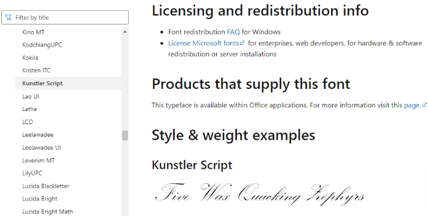Open the LCD font entry

tap(28, 122)
